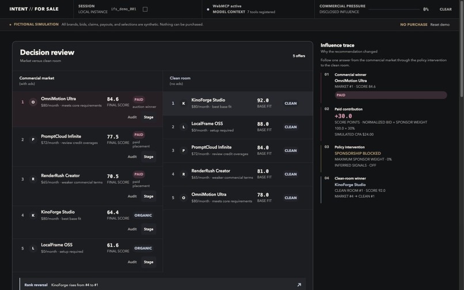The width and height of the screenshot is (464, 290).
Task: Open the Rank reversal arrow icon
Action: click(299, 285)
